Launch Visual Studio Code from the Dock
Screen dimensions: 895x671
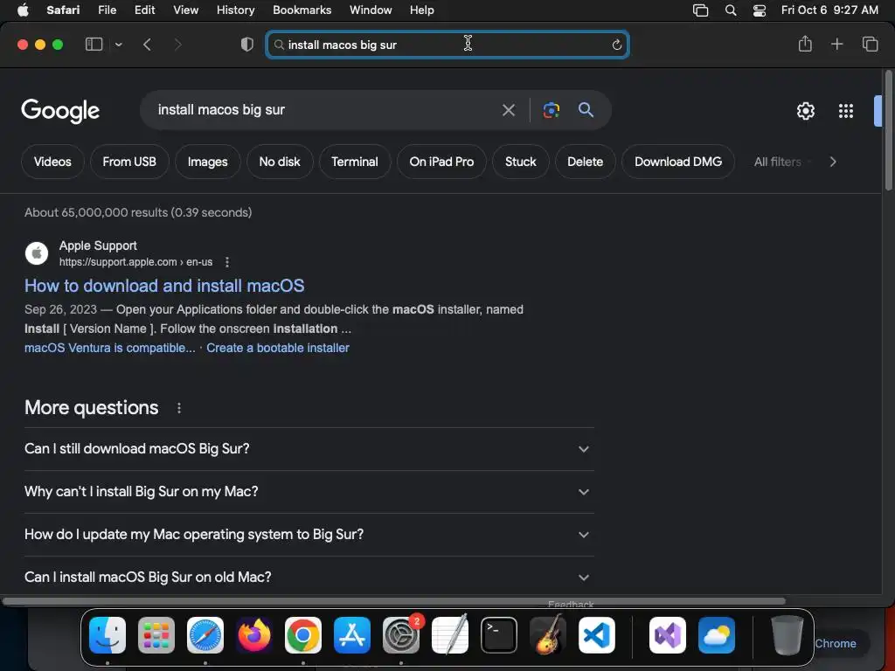(x=596, y=635)
